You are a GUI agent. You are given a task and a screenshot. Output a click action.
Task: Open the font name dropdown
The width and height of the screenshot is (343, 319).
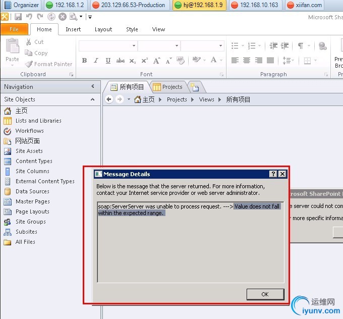tap(177, 46)
